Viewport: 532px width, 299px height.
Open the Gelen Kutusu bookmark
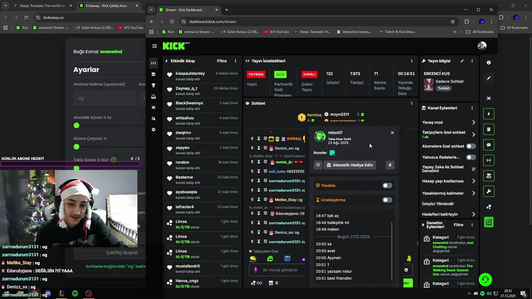[240, 32]
